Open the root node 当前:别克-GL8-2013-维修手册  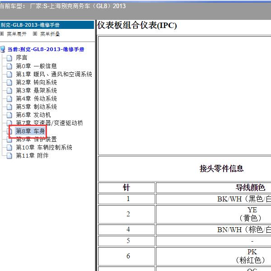coord(46,49)
